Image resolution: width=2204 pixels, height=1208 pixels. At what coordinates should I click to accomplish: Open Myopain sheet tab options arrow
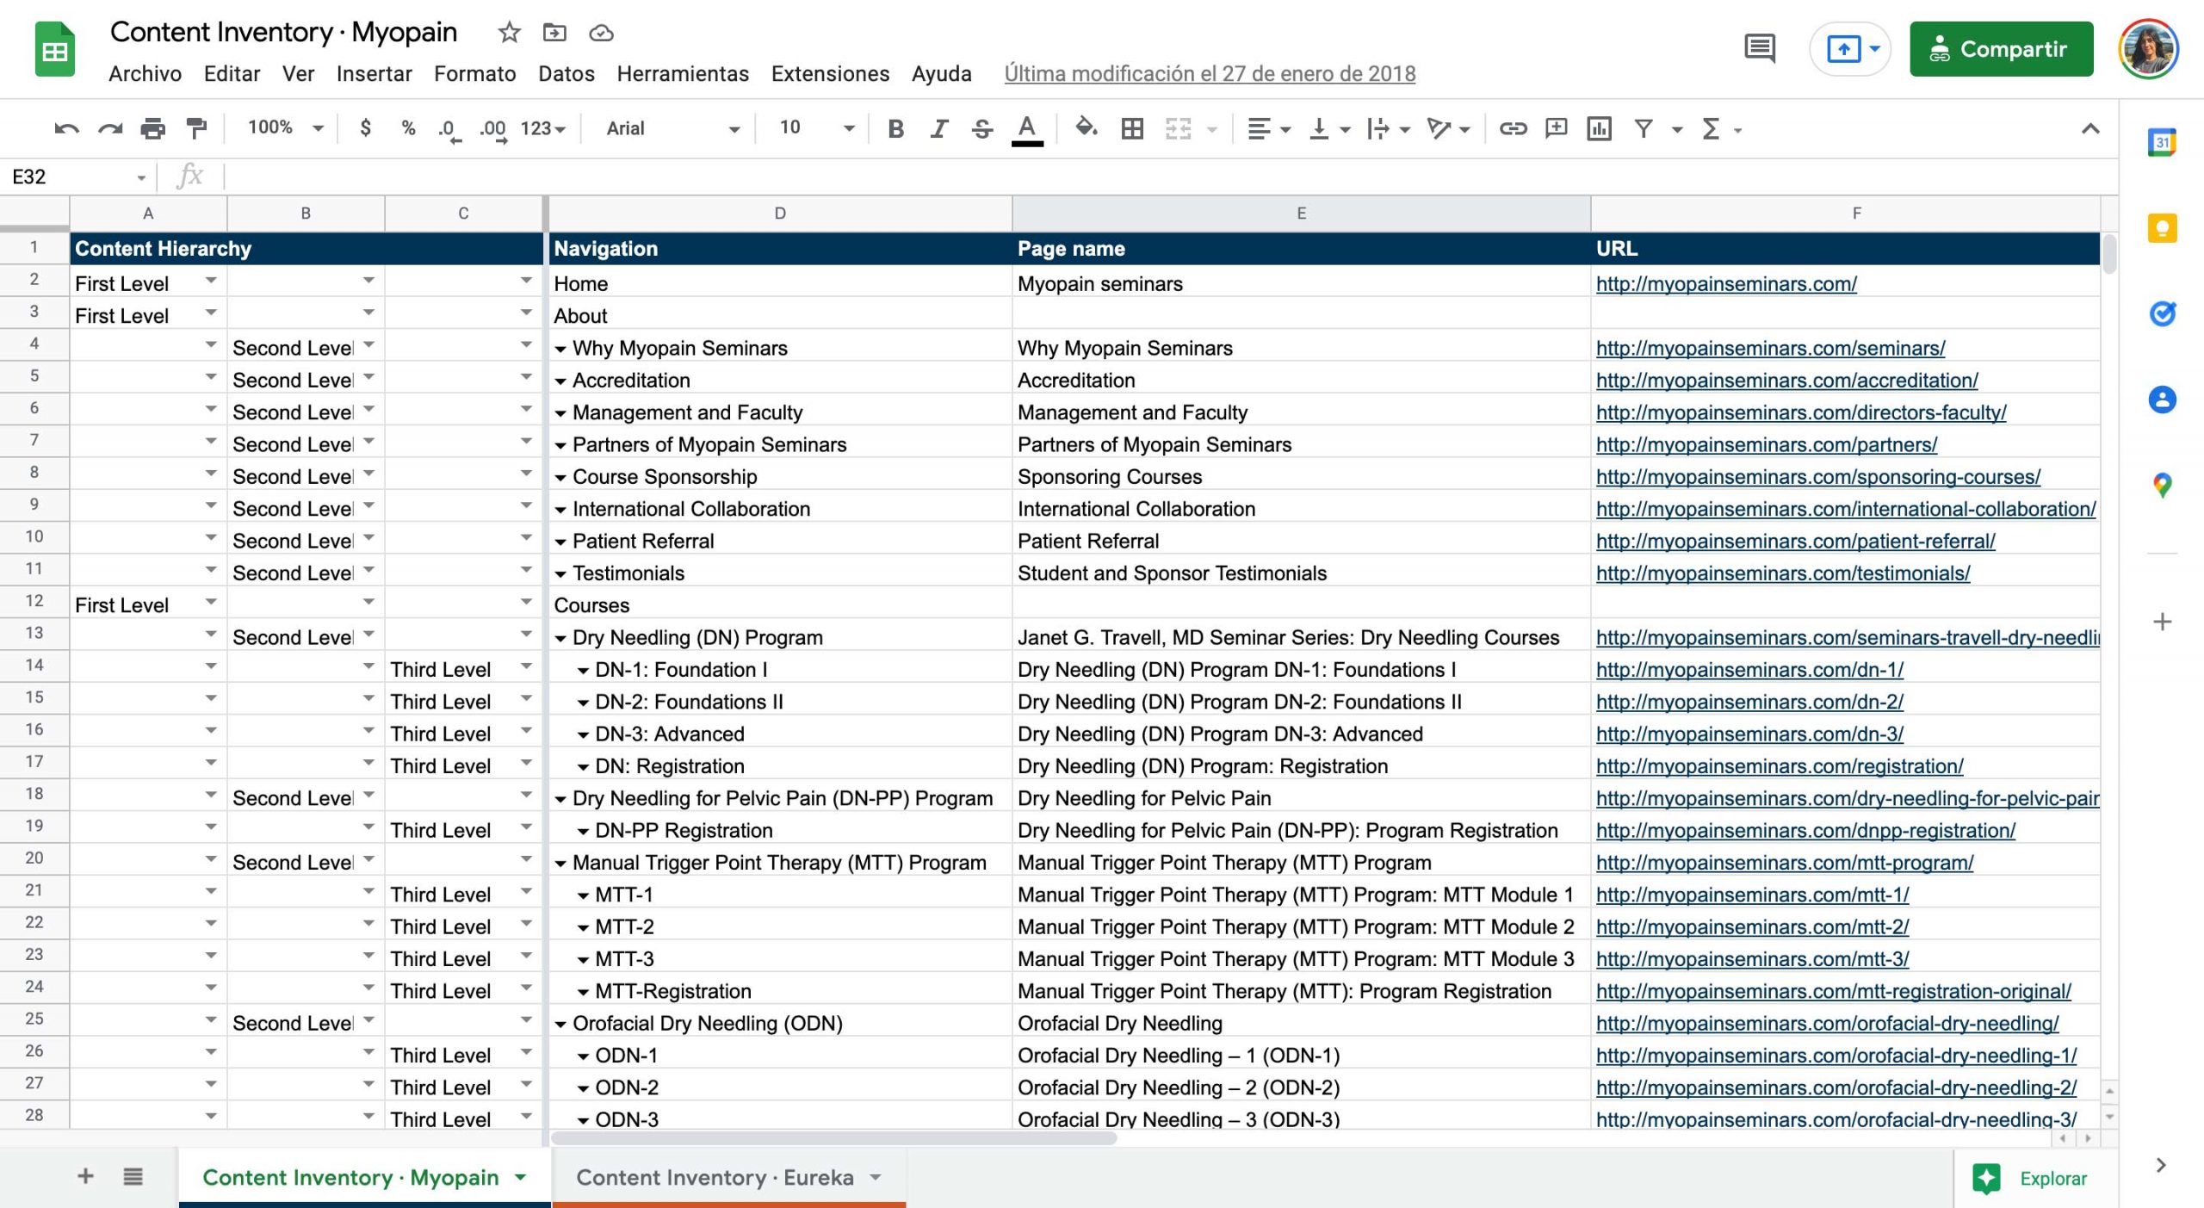pos(521,1177)
